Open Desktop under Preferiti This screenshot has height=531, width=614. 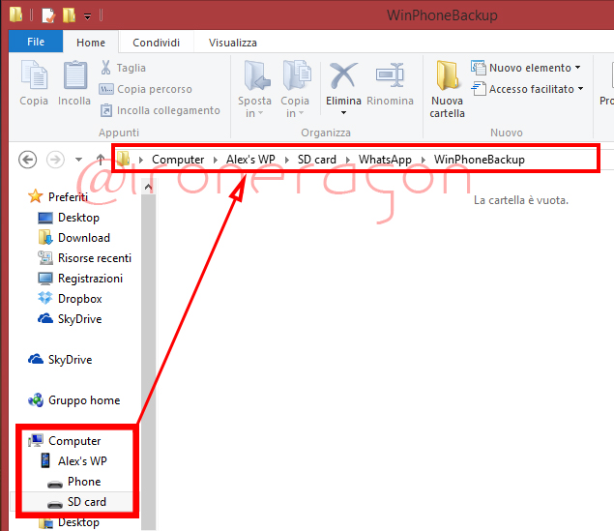69,218
